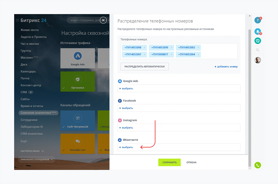278x184 pixels.
Task: Open Google Ads traffic source tile
Action: [78, 58]
